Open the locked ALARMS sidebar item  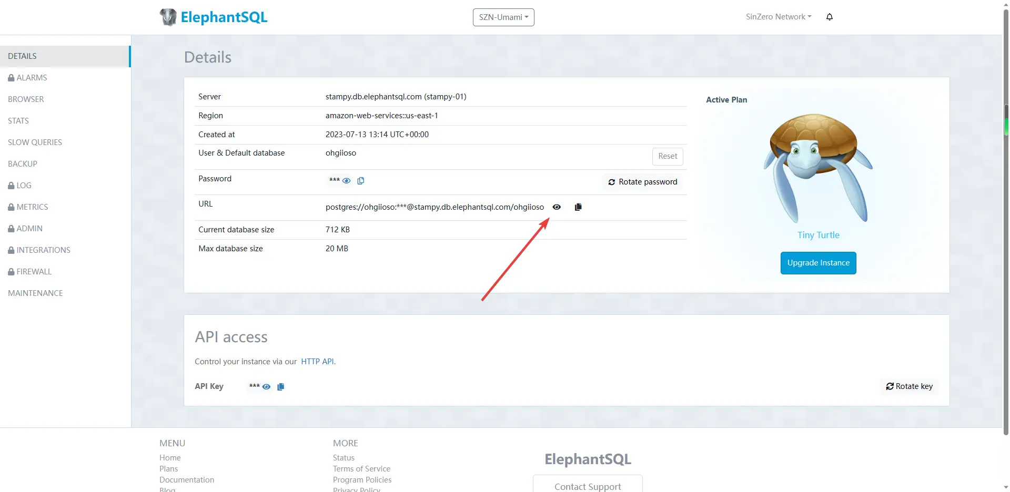click(65, 78)
